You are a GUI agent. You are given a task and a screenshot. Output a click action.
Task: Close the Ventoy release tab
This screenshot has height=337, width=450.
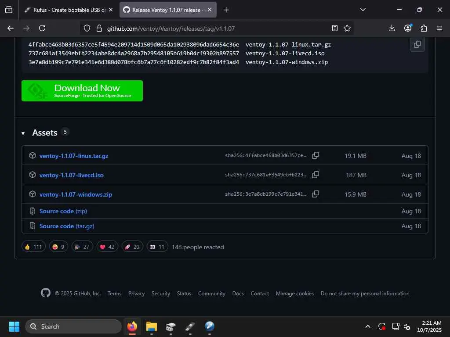point(210,10)
